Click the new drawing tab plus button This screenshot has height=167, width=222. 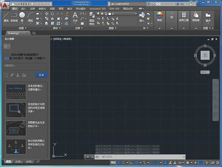tap(34, 33)
